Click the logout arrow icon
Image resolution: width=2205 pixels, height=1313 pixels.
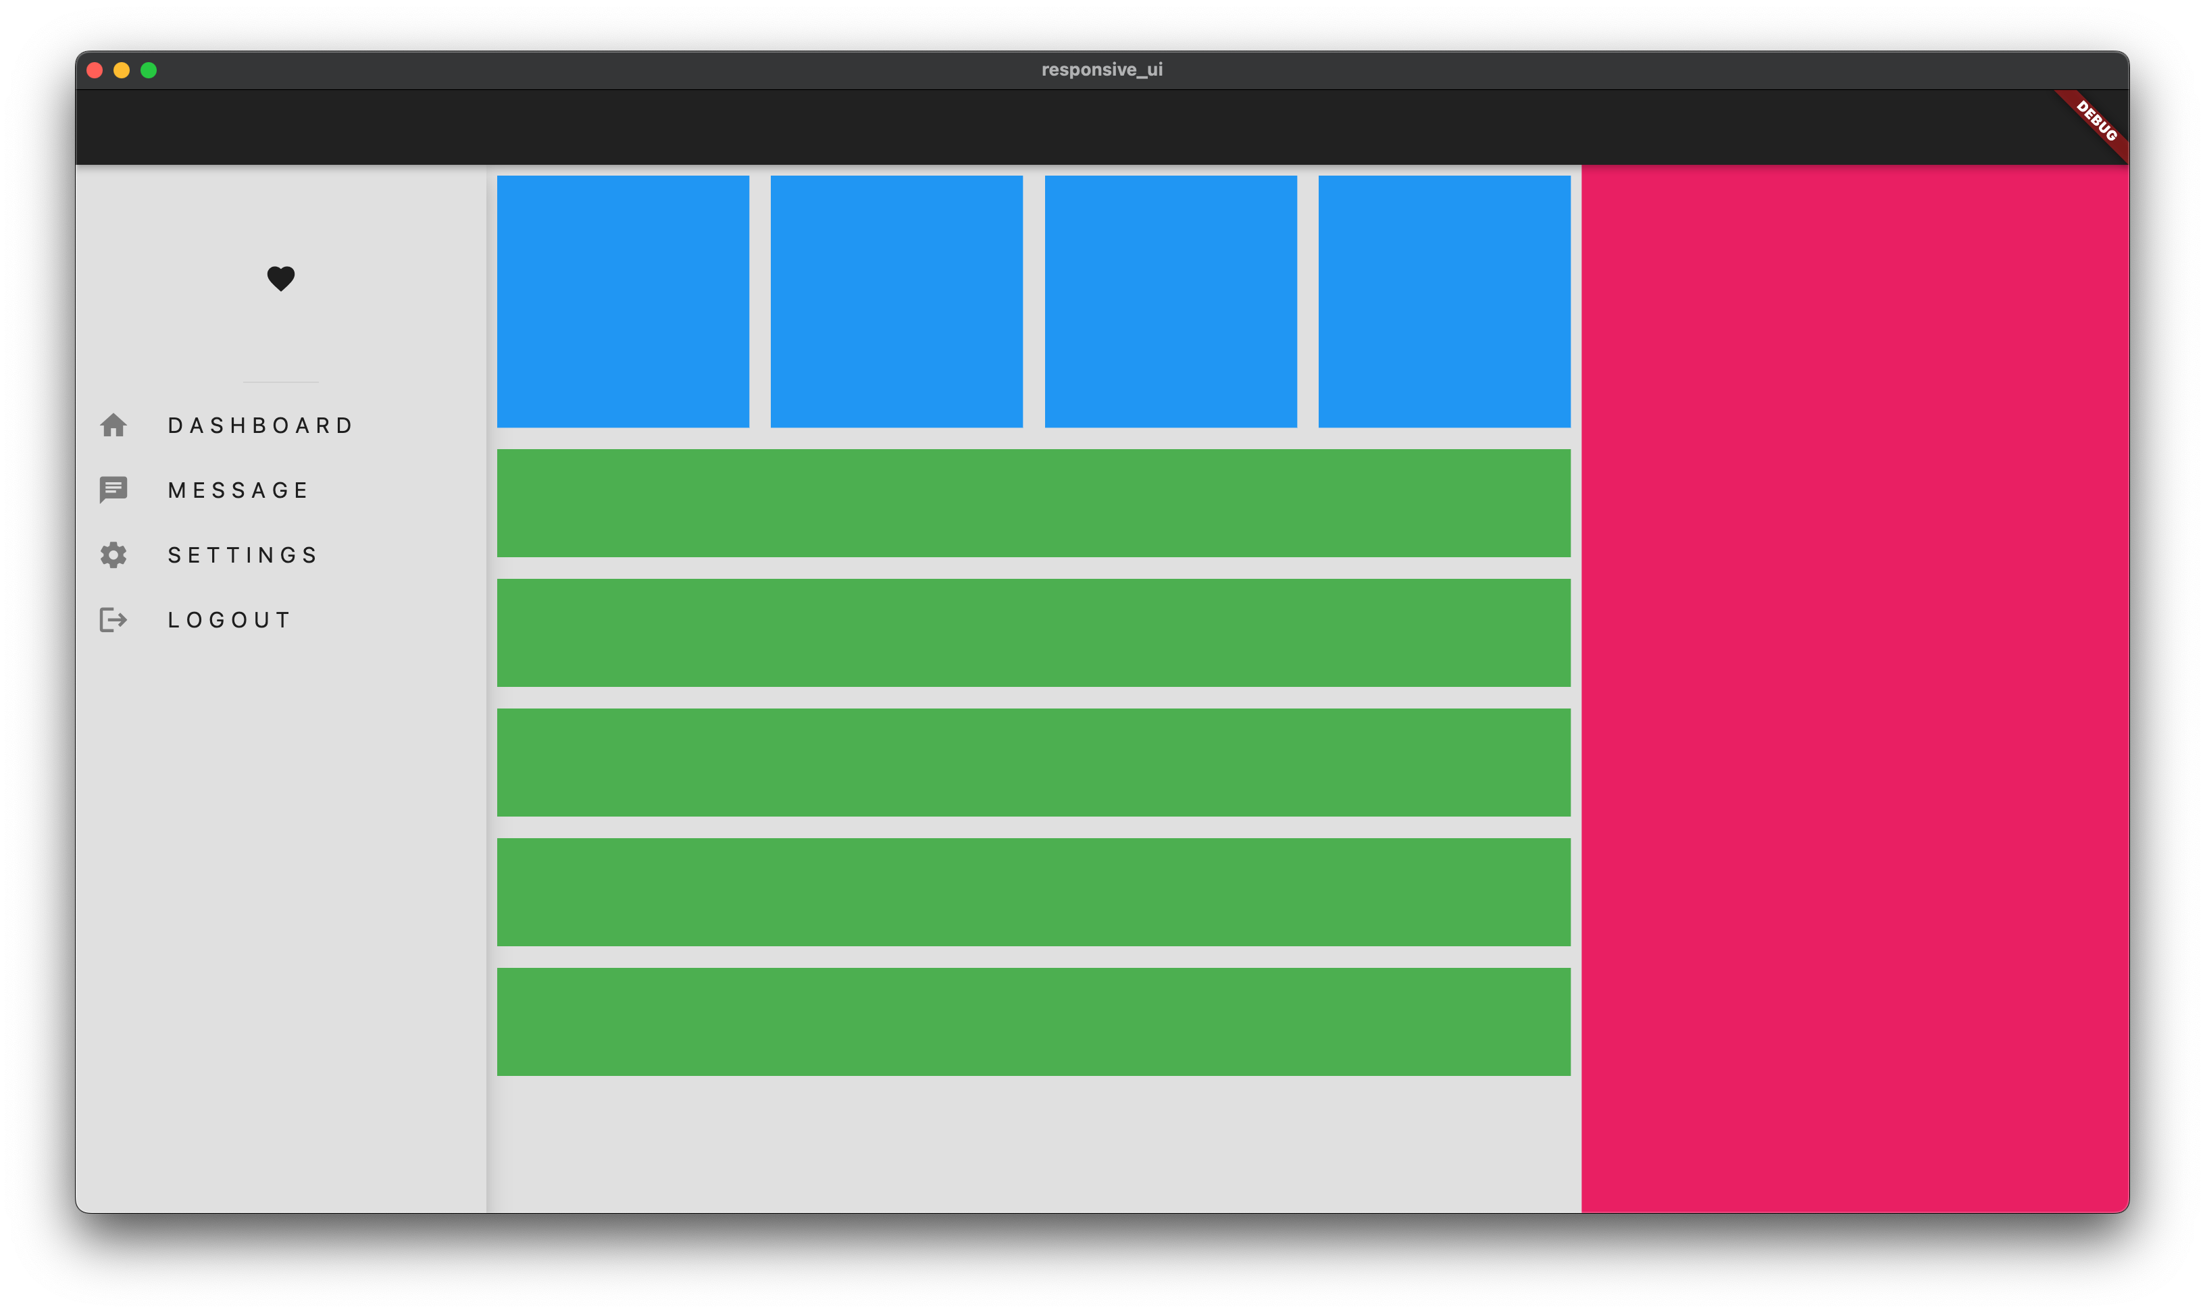113,619
